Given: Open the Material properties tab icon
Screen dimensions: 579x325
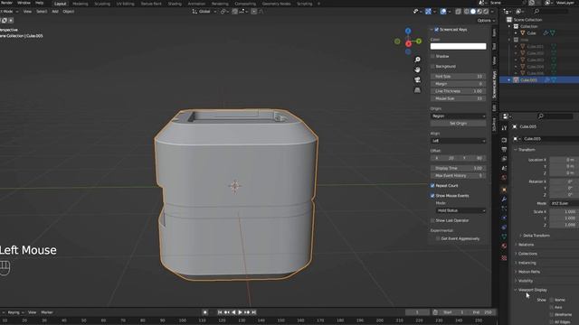Looking at the screenshot, I should click(504, 246).
